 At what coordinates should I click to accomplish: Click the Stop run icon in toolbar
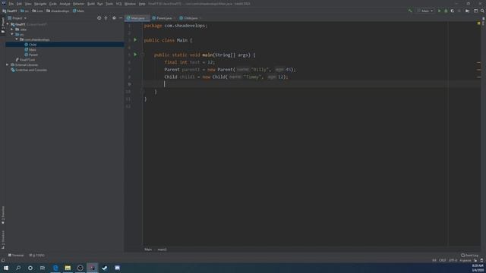point(459,11)
